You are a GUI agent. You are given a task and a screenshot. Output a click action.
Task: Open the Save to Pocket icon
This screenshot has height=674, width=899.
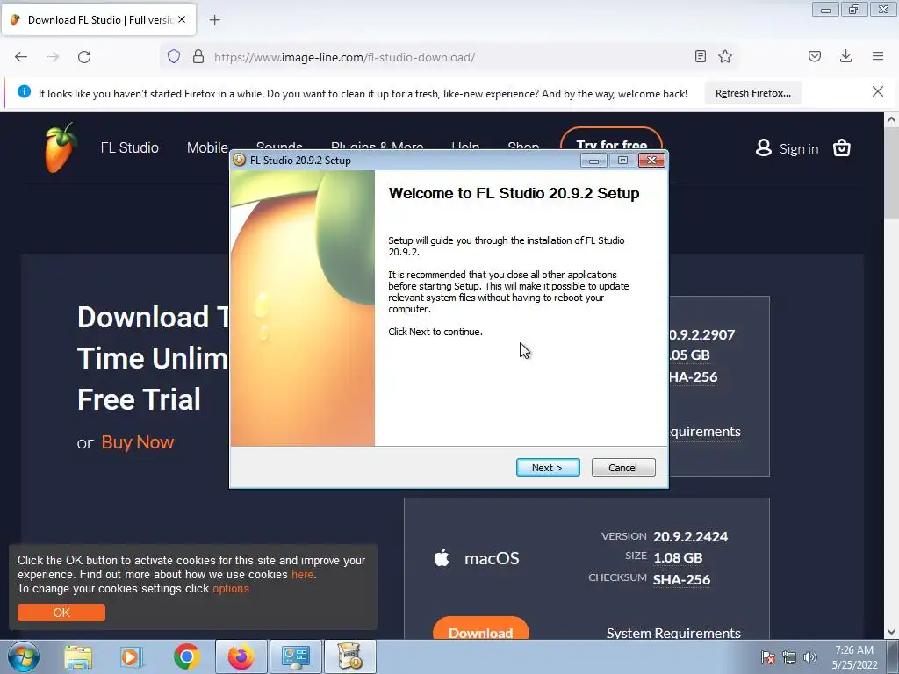click(815, 56)
